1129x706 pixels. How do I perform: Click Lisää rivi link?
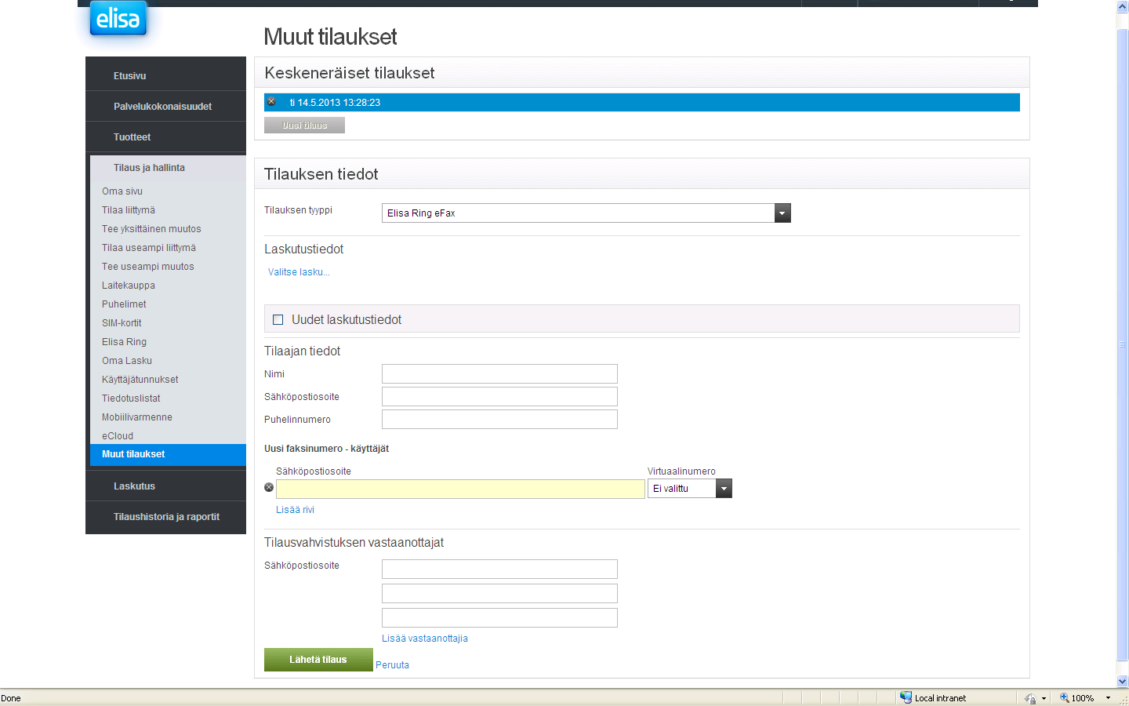295,510
